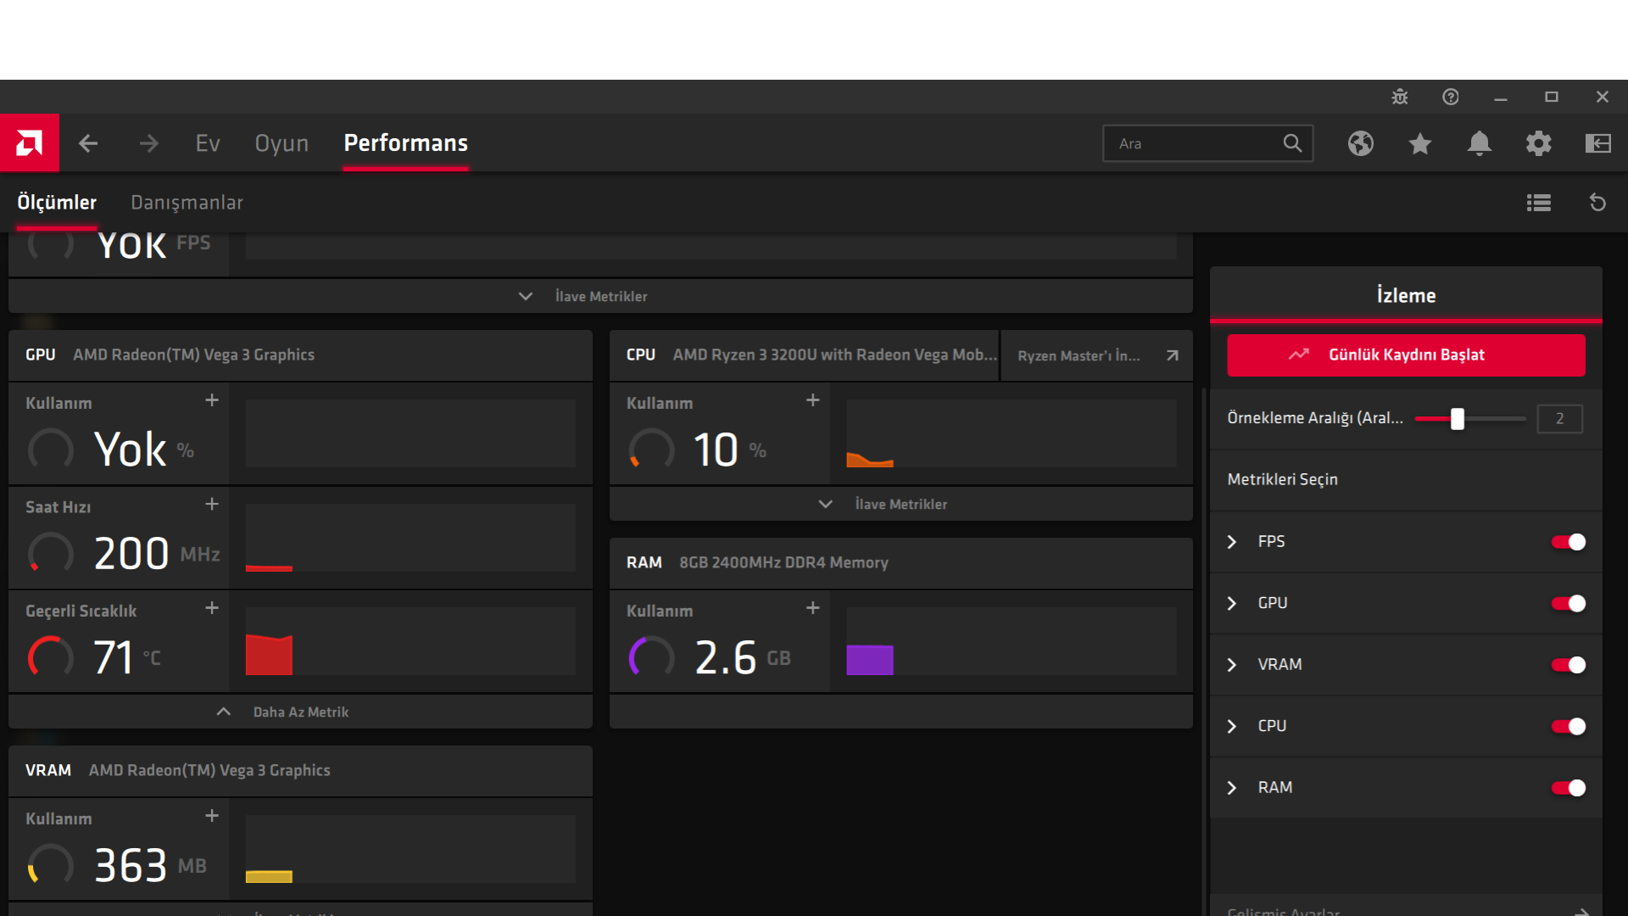Screen dimensions: 1628x916
Task: Click the Örnekleme Aralığı slider handle
Action: tap(1457, 418)
